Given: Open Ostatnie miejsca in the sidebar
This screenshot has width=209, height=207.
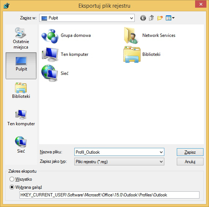Looking at the screenshot, I should 21,38.
